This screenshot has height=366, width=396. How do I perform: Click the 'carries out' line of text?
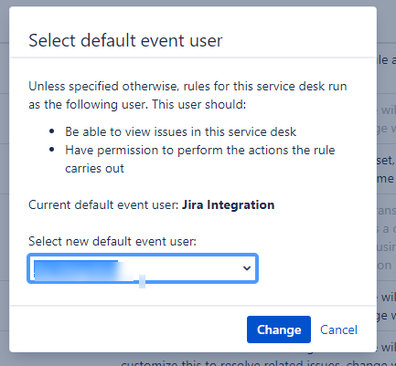pyautogui.click(x=94, y=168)
